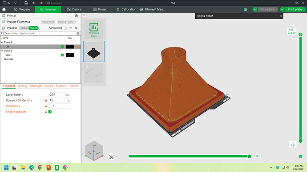Open the Slice plate dropdown arrow

pyautogui.click(x=254, y=9)
